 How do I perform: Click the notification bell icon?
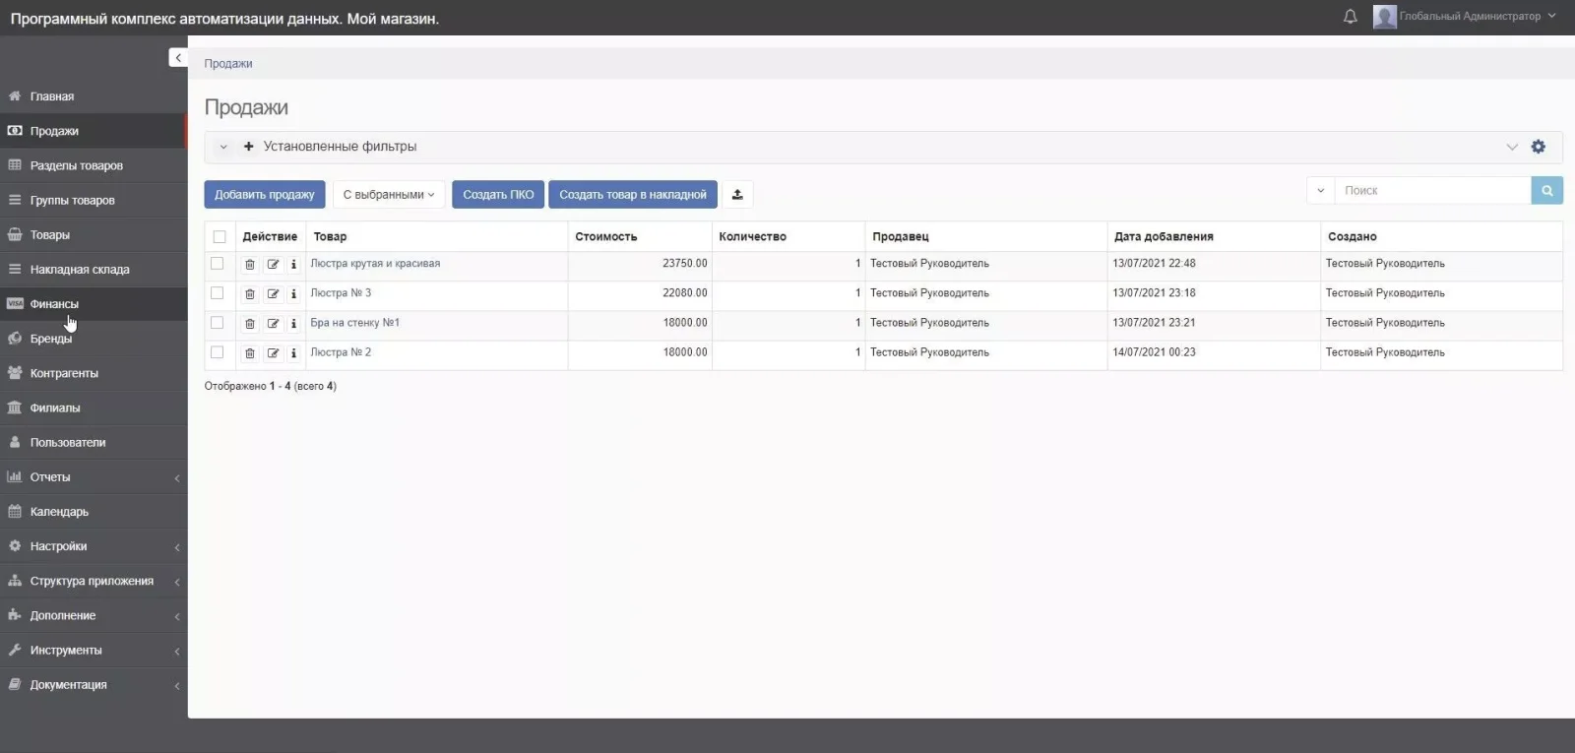(1350, 17)
